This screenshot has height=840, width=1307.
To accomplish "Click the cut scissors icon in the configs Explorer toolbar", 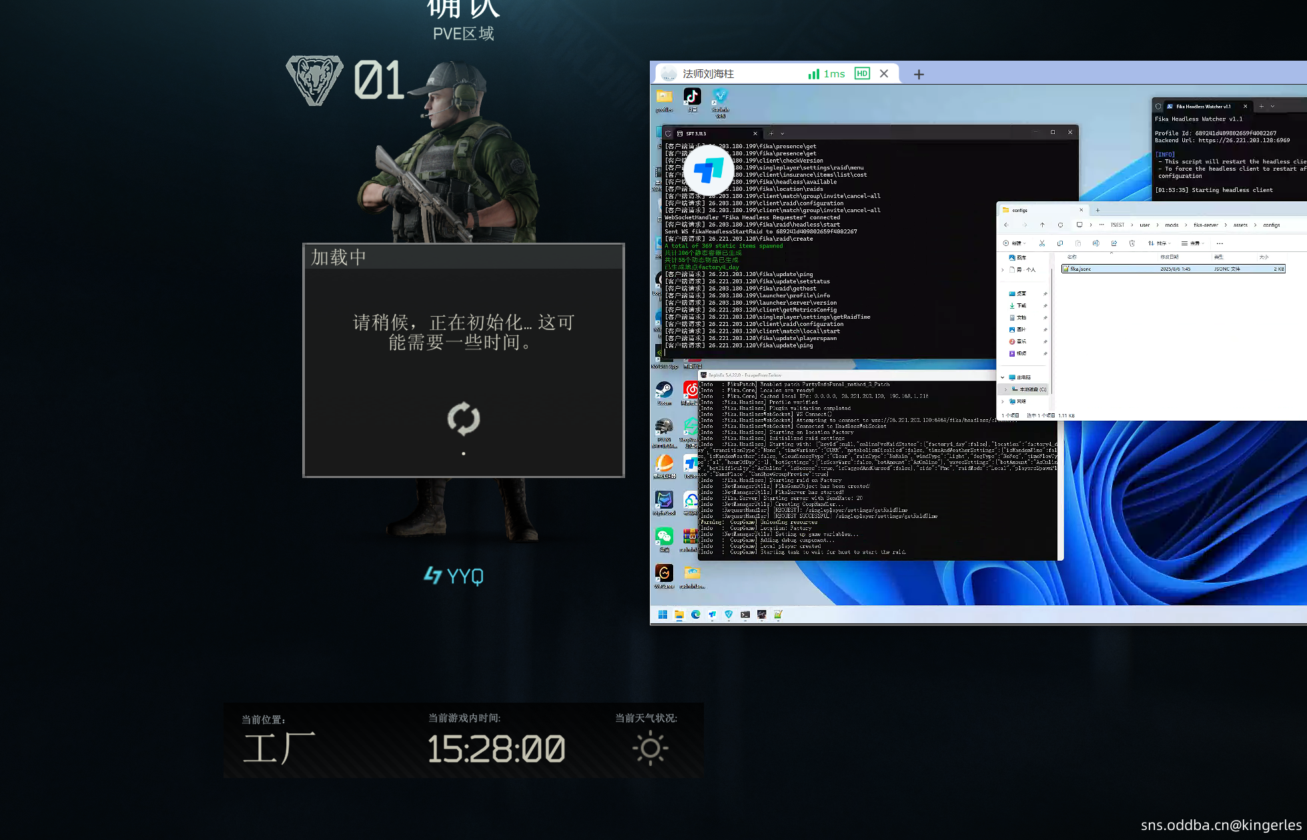I will pyautogui.click(x=1042, y=243).
